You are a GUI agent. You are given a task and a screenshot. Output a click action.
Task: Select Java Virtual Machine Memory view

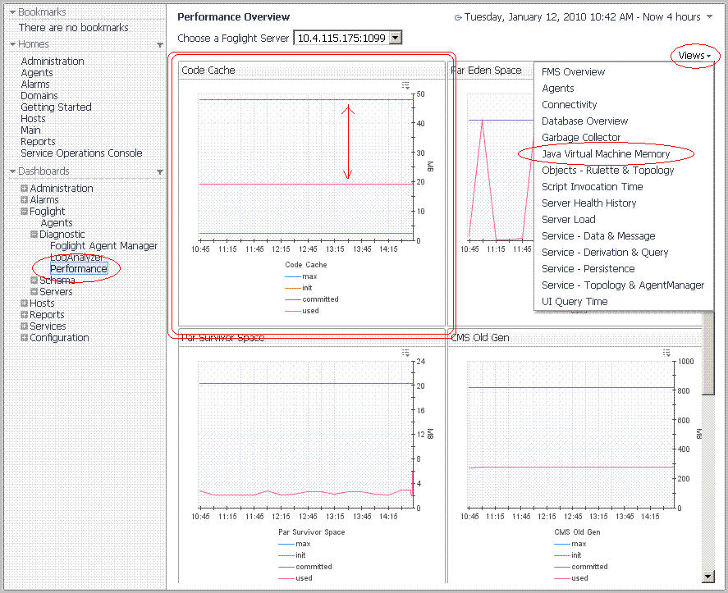[x=606, y=154]
